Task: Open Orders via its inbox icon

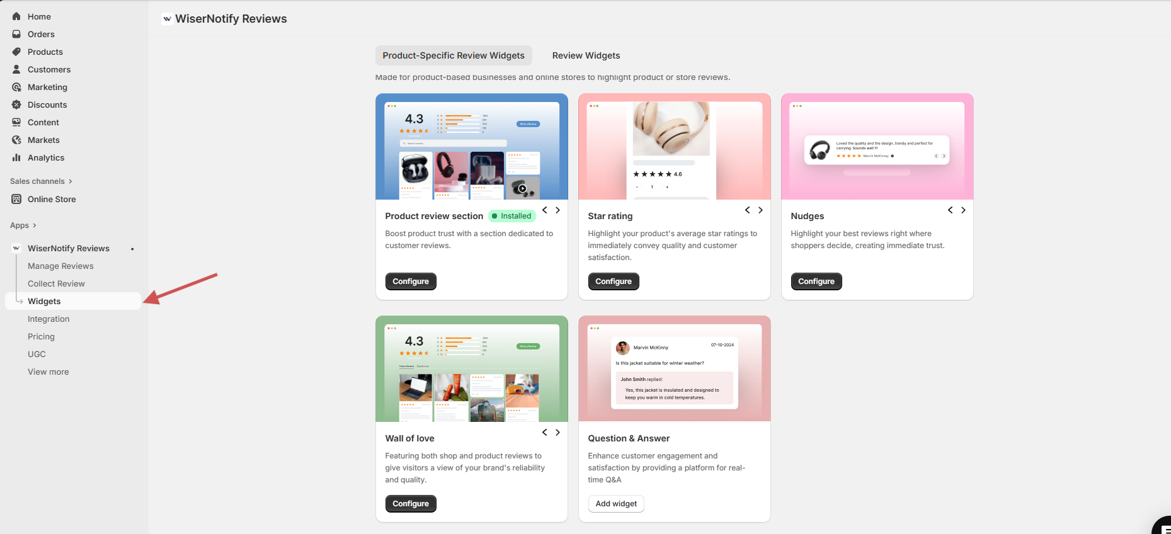Action: [16, 34]
